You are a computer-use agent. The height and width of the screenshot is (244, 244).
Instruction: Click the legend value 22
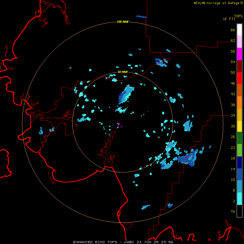click(x=233, y=147)
